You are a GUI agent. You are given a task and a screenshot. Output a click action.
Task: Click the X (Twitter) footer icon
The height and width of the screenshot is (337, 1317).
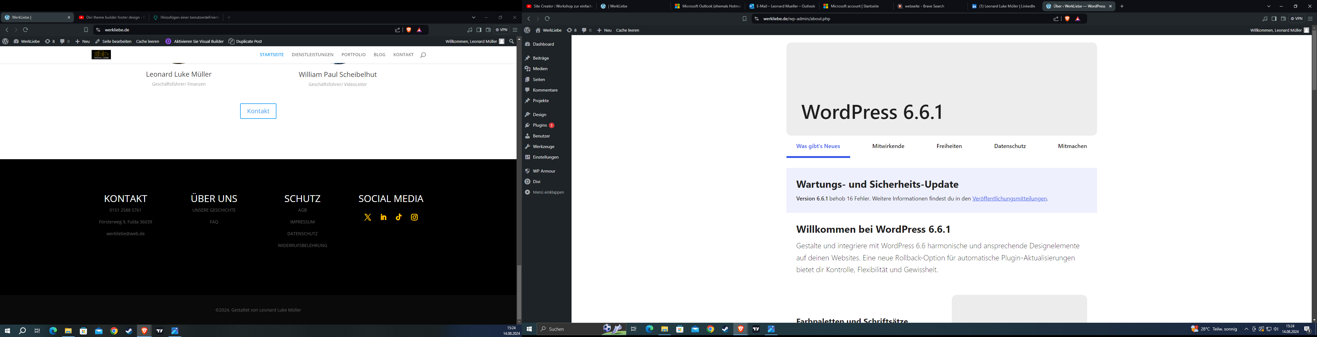367,218
